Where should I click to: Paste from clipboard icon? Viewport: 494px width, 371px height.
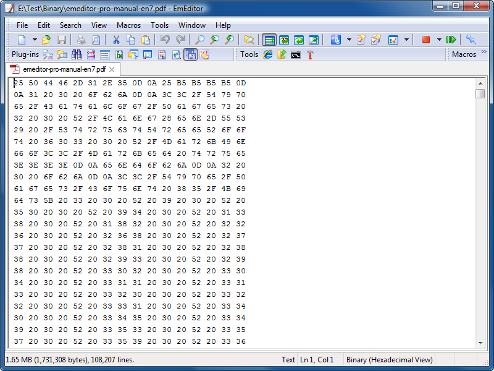tap(146, 40)
